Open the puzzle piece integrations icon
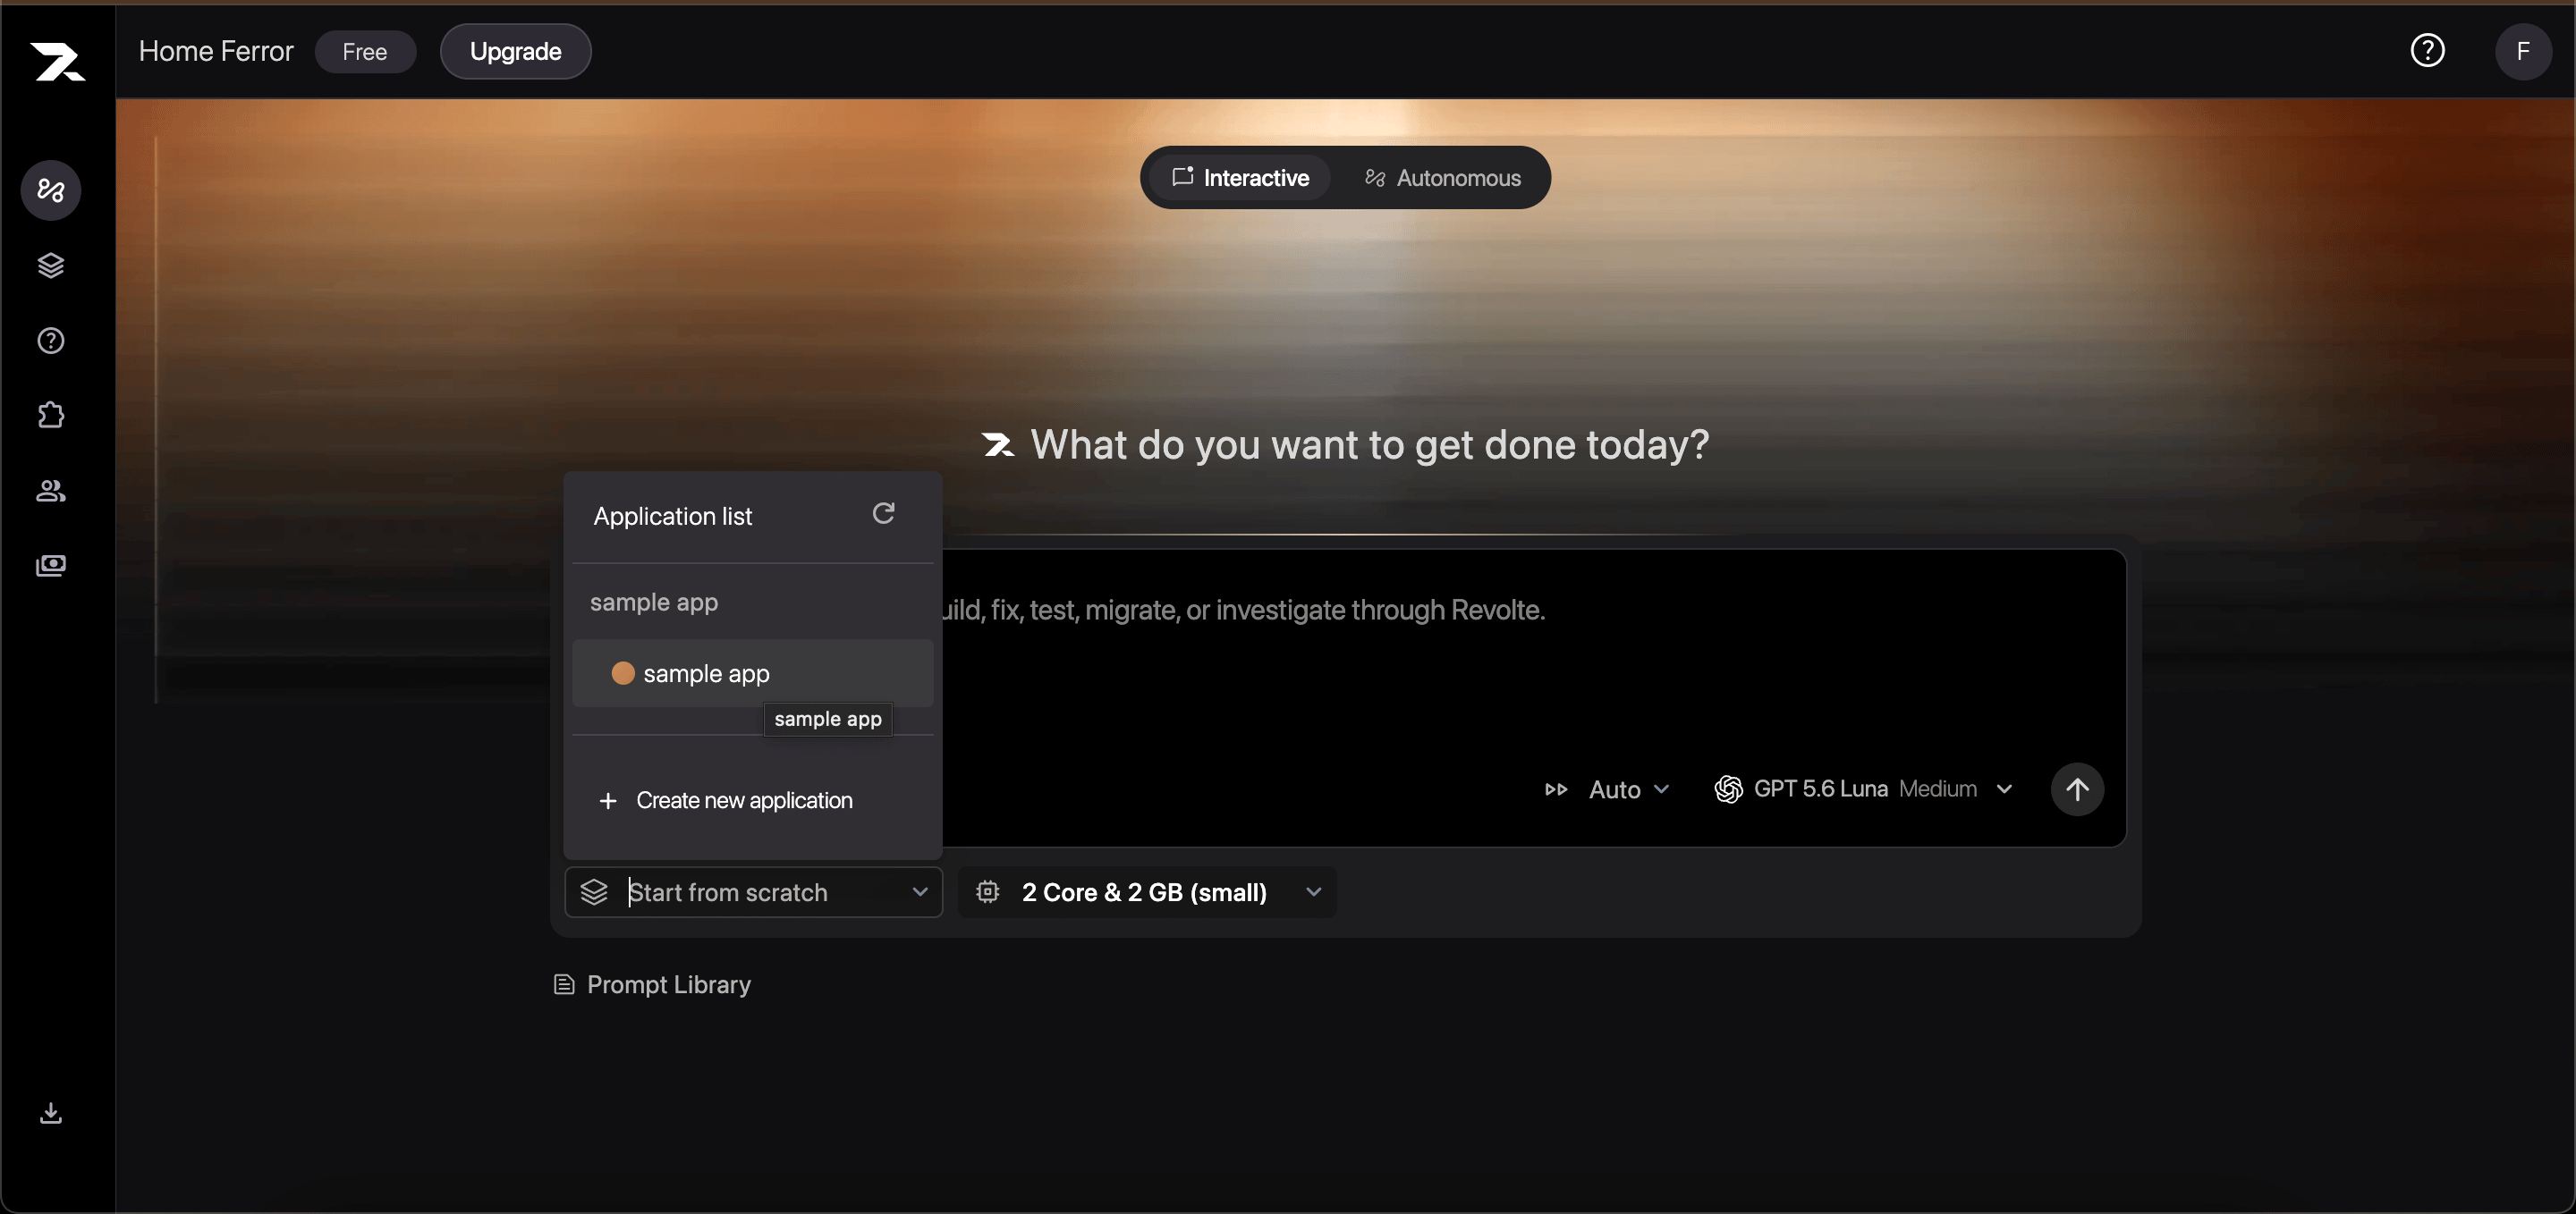2576x1214 pixels. click(x=51, y=415)
